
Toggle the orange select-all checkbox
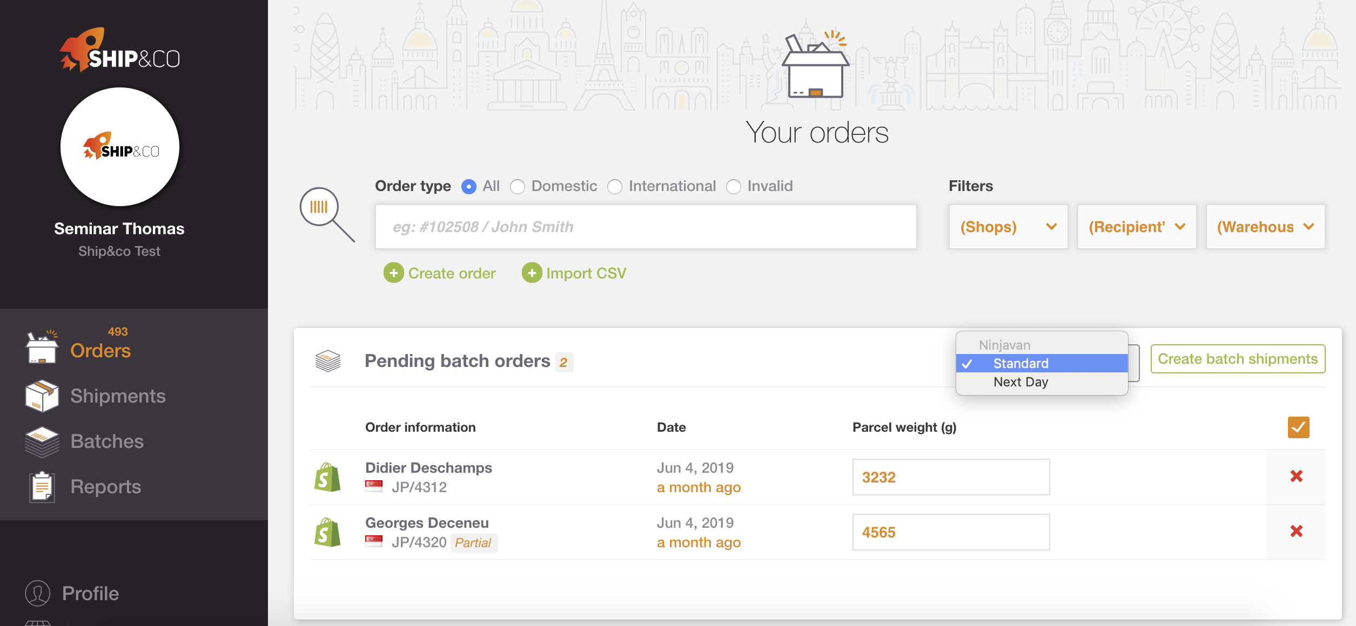click(x=1298, y=427)
